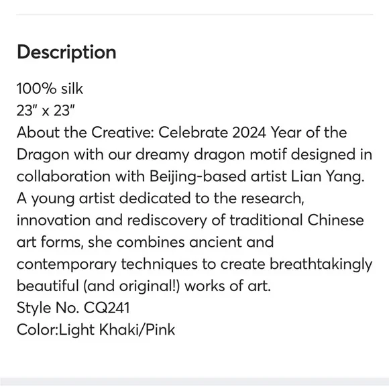Click the word "Pink" in the color line

[160, 330]
